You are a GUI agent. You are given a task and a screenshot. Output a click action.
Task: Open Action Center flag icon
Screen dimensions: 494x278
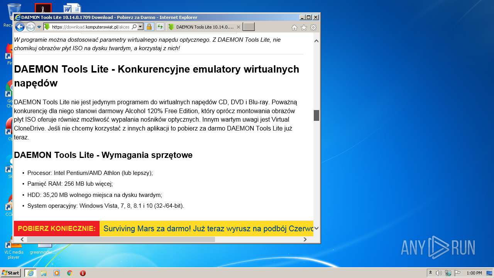pyautogui.click(x=458, y=273)
